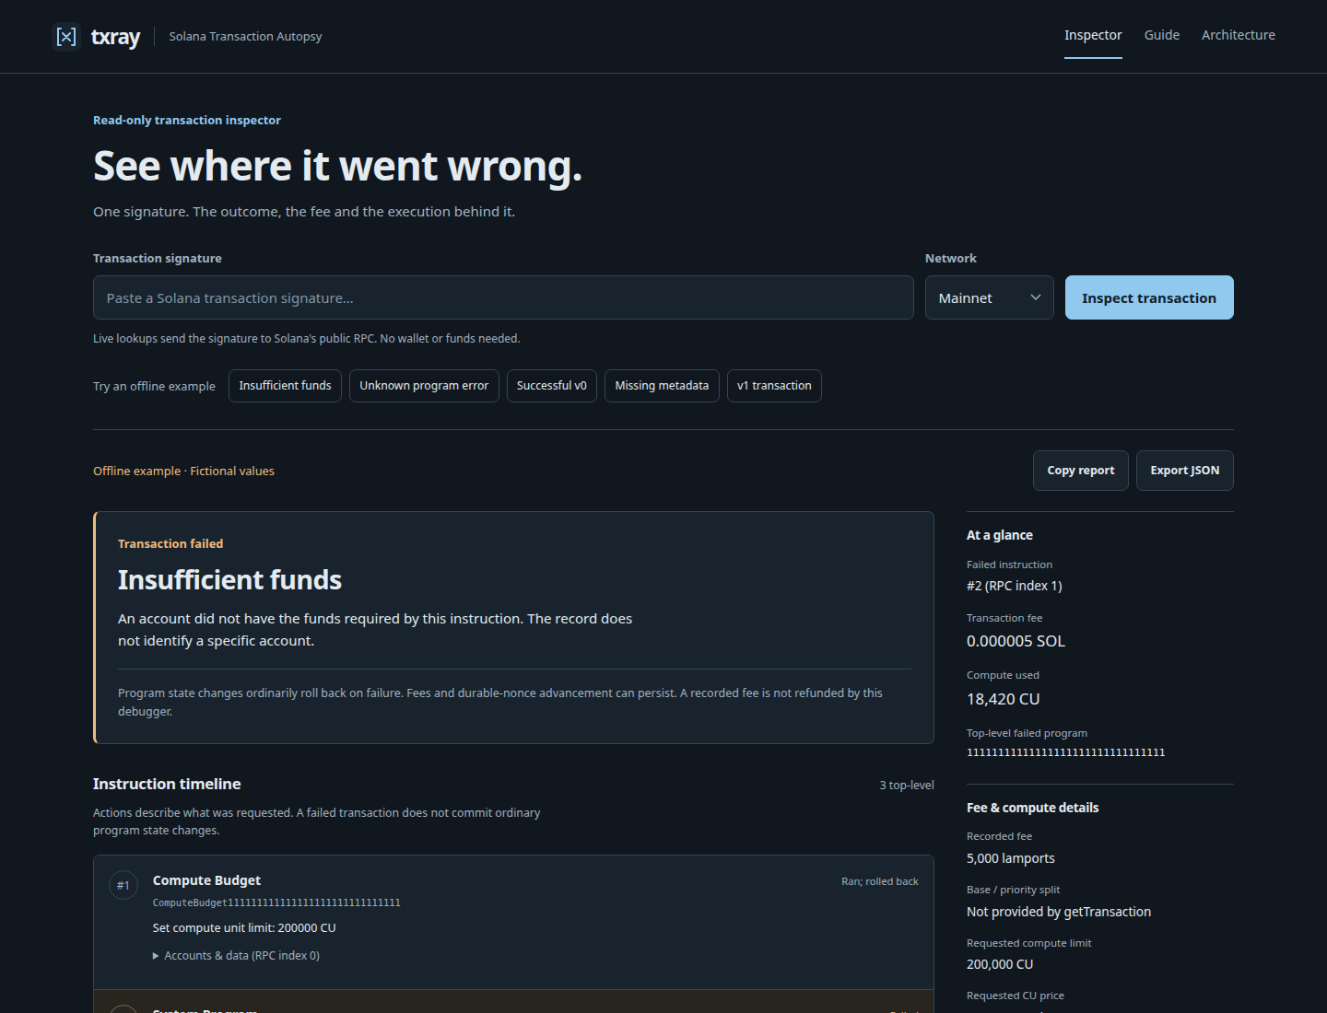Load the Successful v0 example
Screen dimensions: 1327x1013
pyautogui.click(x=552, y=386)
